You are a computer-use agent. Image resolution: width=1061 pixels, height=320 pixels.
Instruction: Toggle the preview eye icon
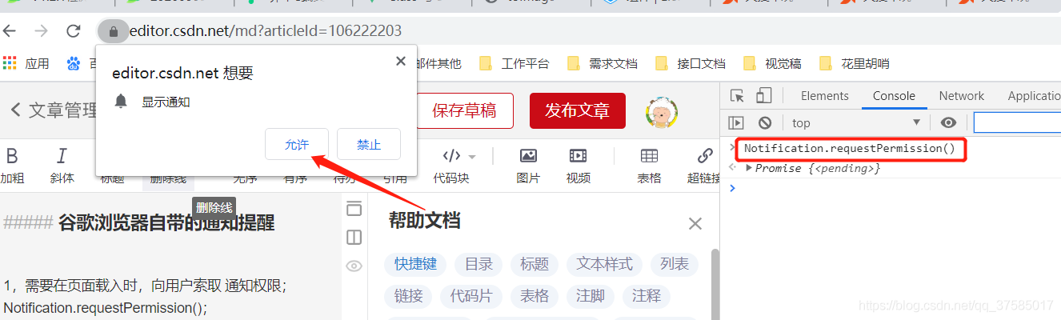point(354,266)
